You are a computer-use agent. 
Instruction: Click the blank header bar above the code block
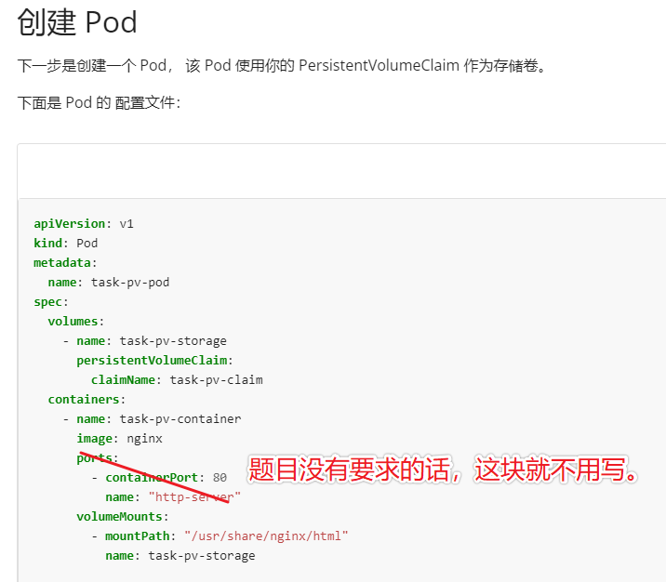[x=341, y=171]
